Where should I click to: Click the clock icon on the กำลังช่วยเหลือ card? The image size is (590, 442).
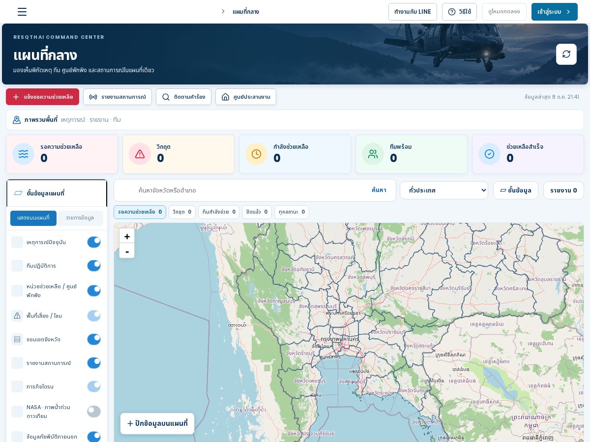point(256,154)
